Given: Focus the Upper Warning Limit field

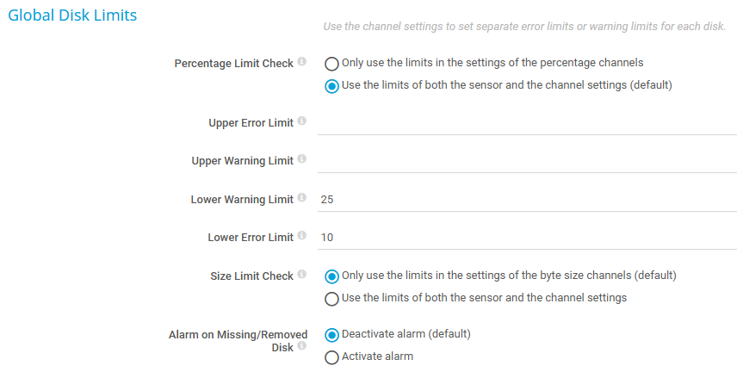Looking at the screenshot, I should tap(526, 160).
